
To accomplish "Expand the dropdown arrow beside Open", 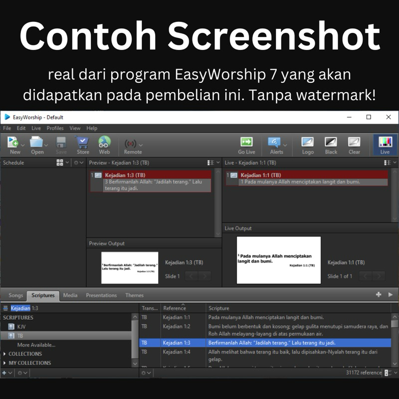I will click(46, 145).
